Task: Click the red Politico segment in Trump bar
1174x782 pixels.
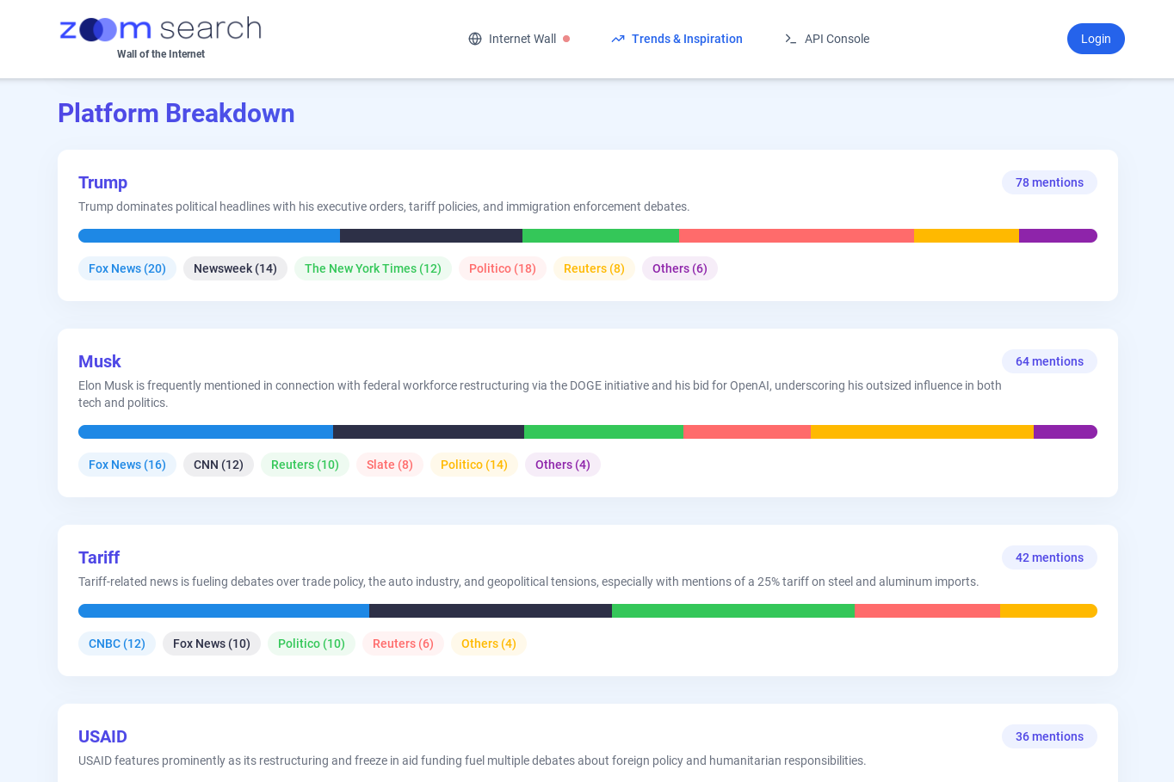Action: [x=796, y=236]
